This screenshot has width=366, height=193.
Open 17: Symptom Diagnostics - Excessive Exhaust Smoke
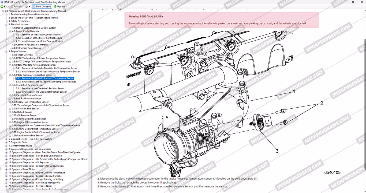pyautogui.click(x=35, y=176)
